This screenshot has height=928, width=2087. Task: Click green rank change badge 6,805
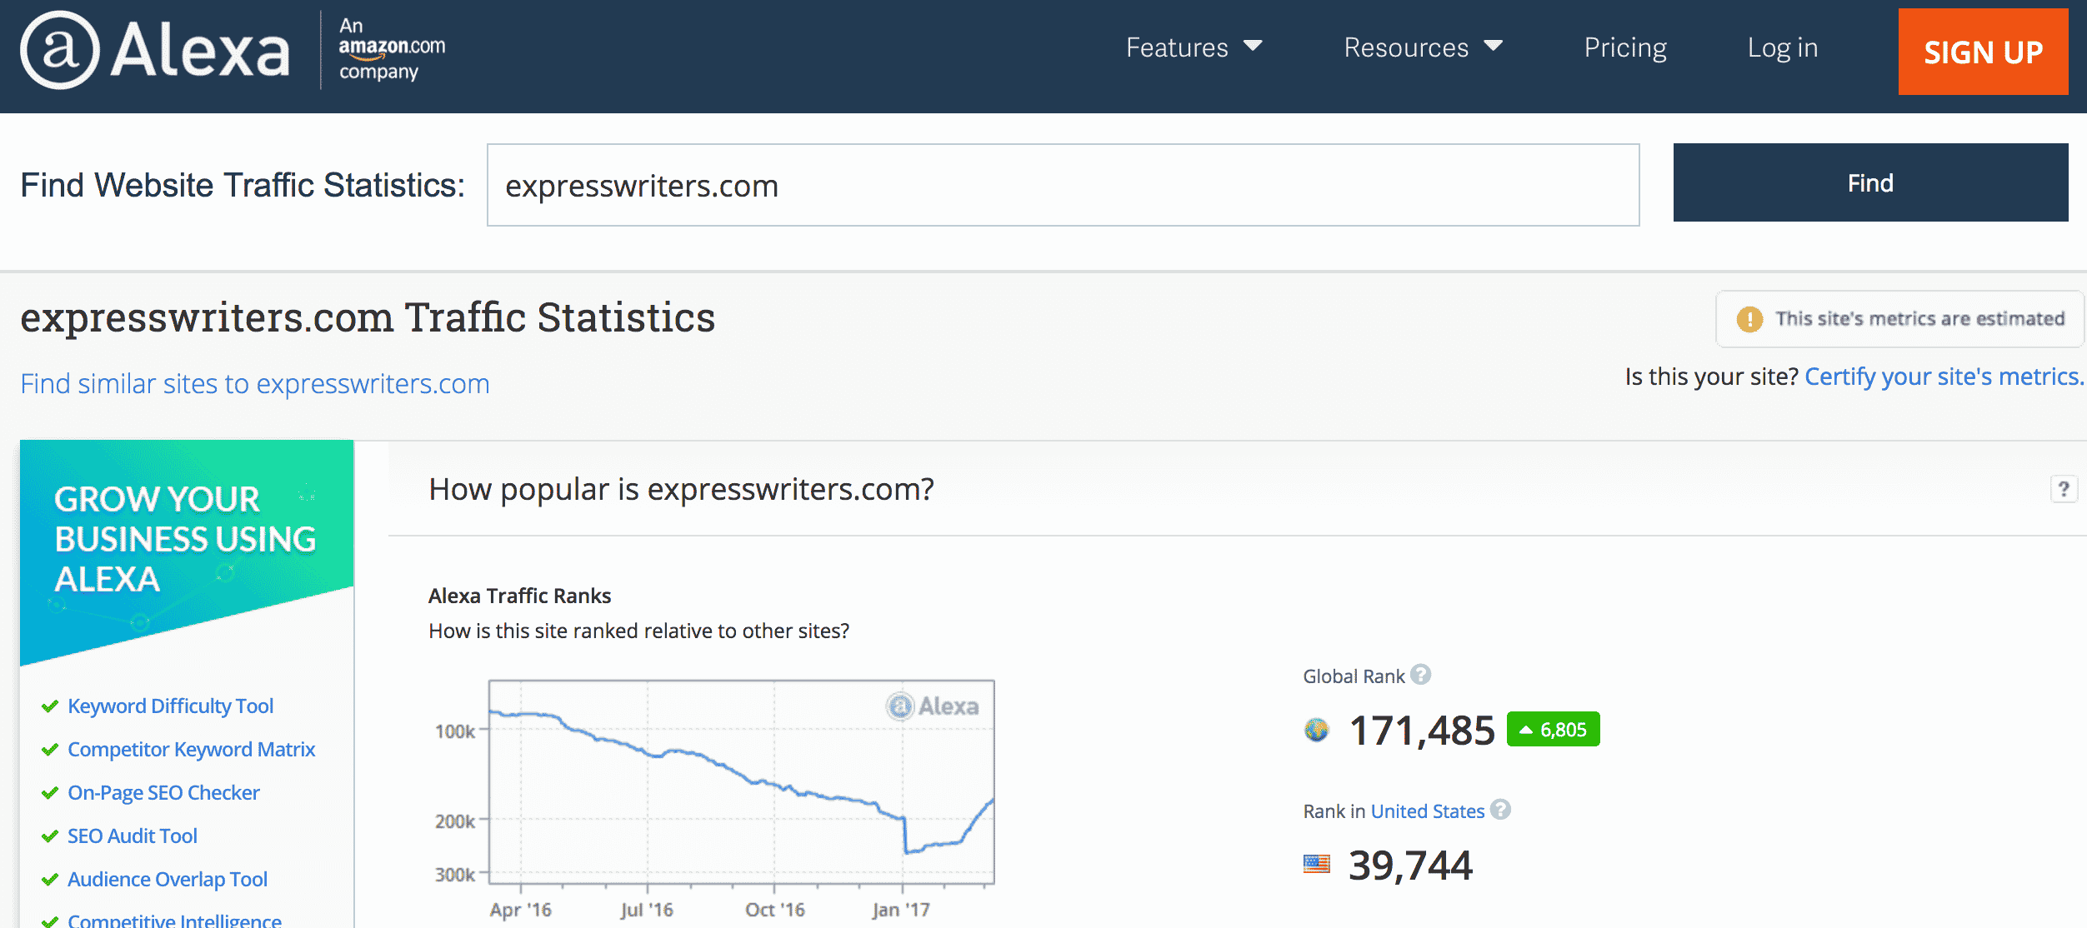1554,730
